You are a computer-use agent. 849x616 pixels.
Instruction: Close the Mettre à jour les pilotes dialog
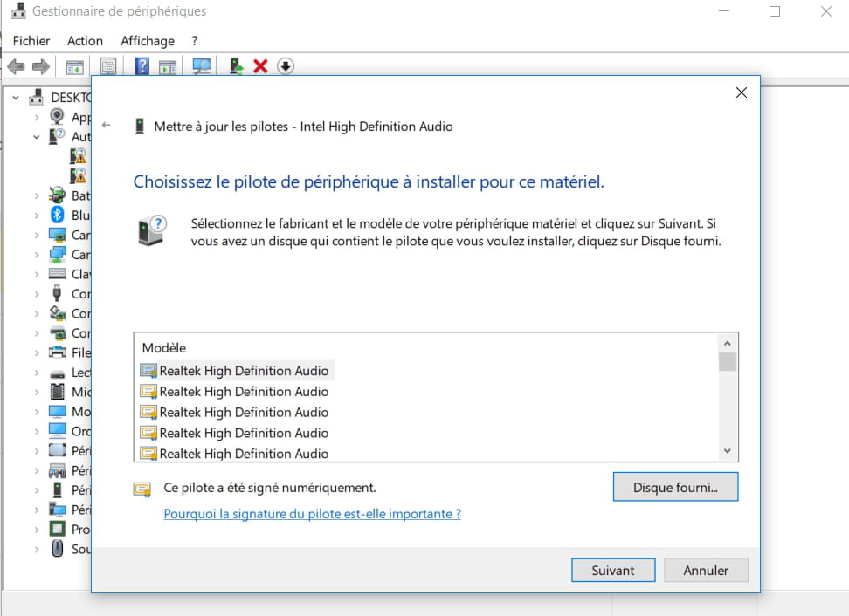pos(742,92)
